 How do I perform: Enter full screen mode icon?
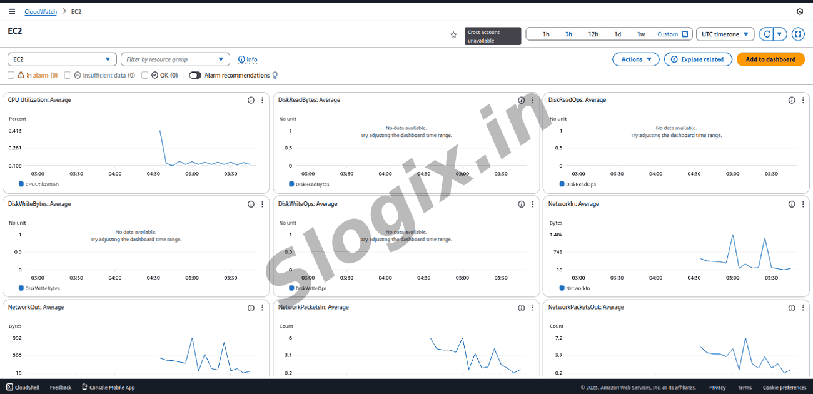(798, 34)
